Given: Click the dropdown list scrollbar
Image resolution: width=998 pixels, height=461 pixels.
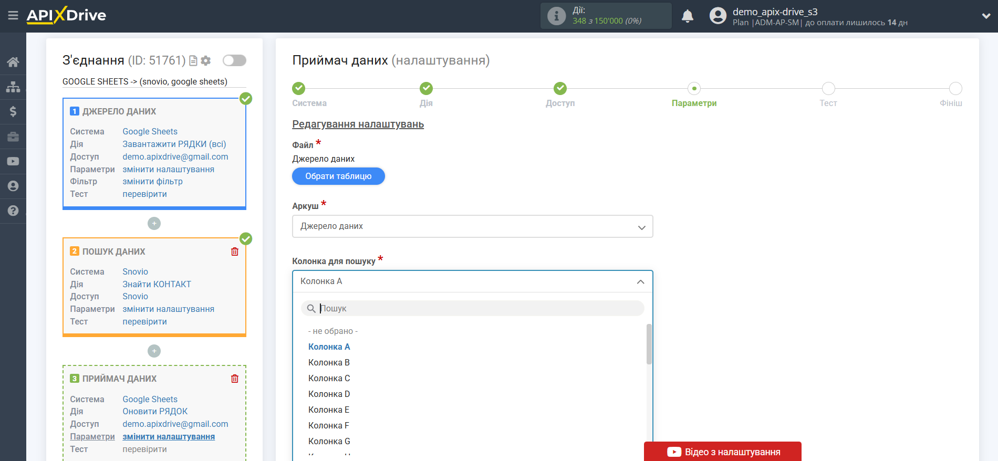Looking at the screenshot, I should click(x=649, y=344).
